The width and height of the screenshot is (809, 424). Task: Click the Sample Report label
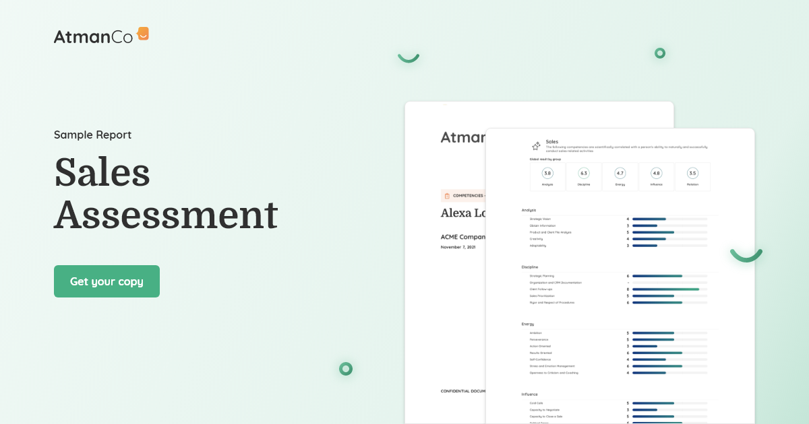point(92,135)
